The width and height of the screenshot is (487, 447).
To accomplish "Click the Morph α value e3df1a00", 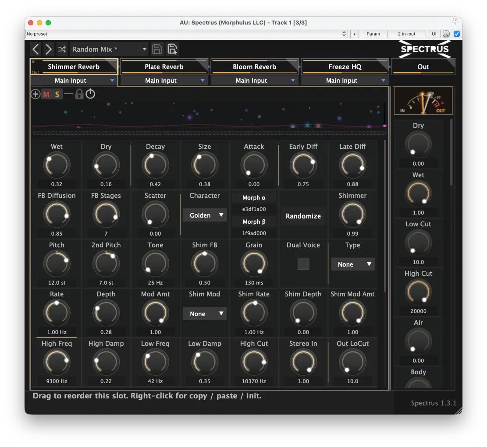I will tap(254, 209).
